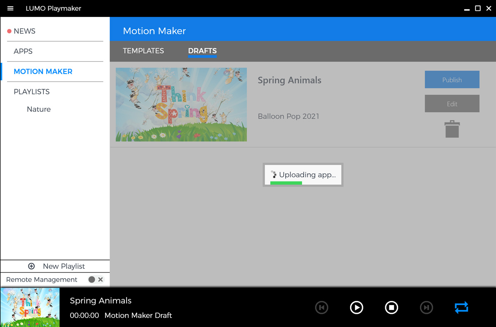
Task: Click the Spring Animals draft title
Action: coord(289,80)
